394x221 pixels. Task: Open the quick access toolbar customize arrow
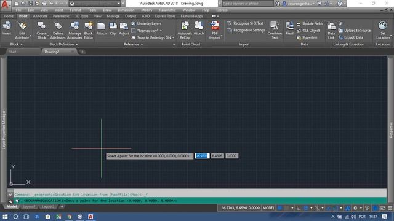[x=123, y=4]
